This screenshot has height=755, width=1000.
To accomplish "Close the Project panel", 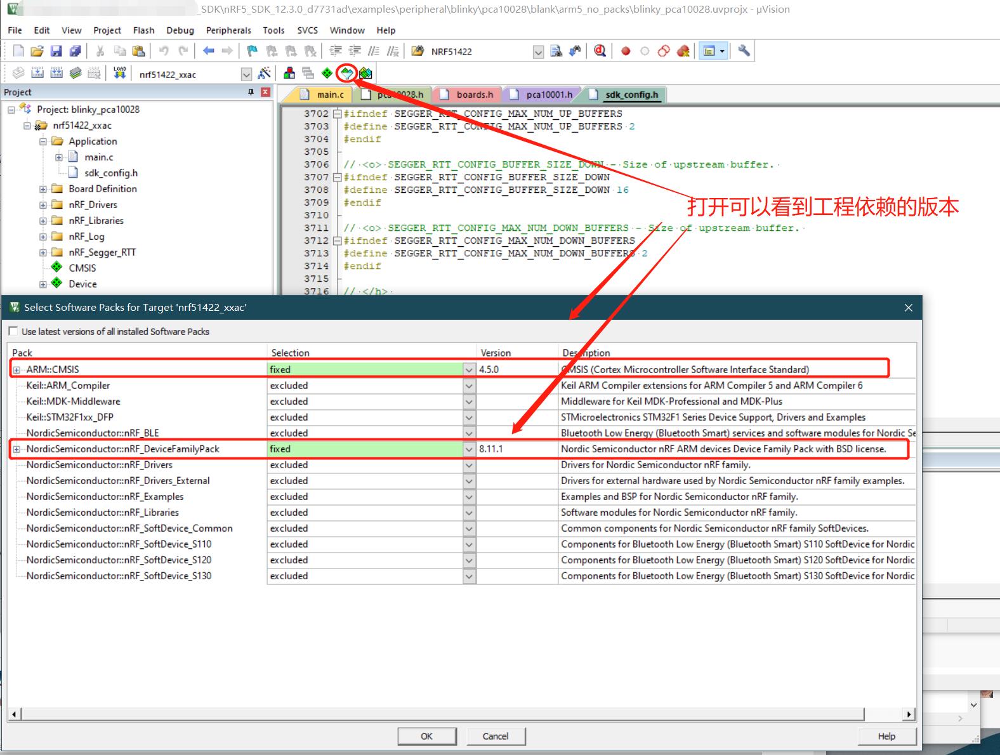I will click(x=265, y=92).
